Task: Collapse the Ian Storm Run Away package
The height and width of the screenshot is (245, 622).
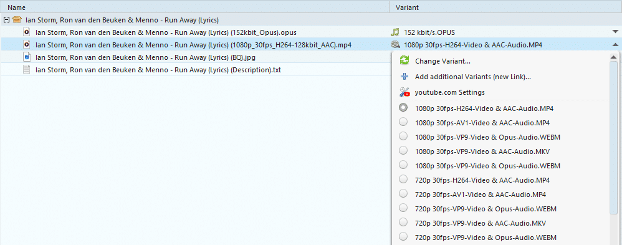Action: coord(6,19)
